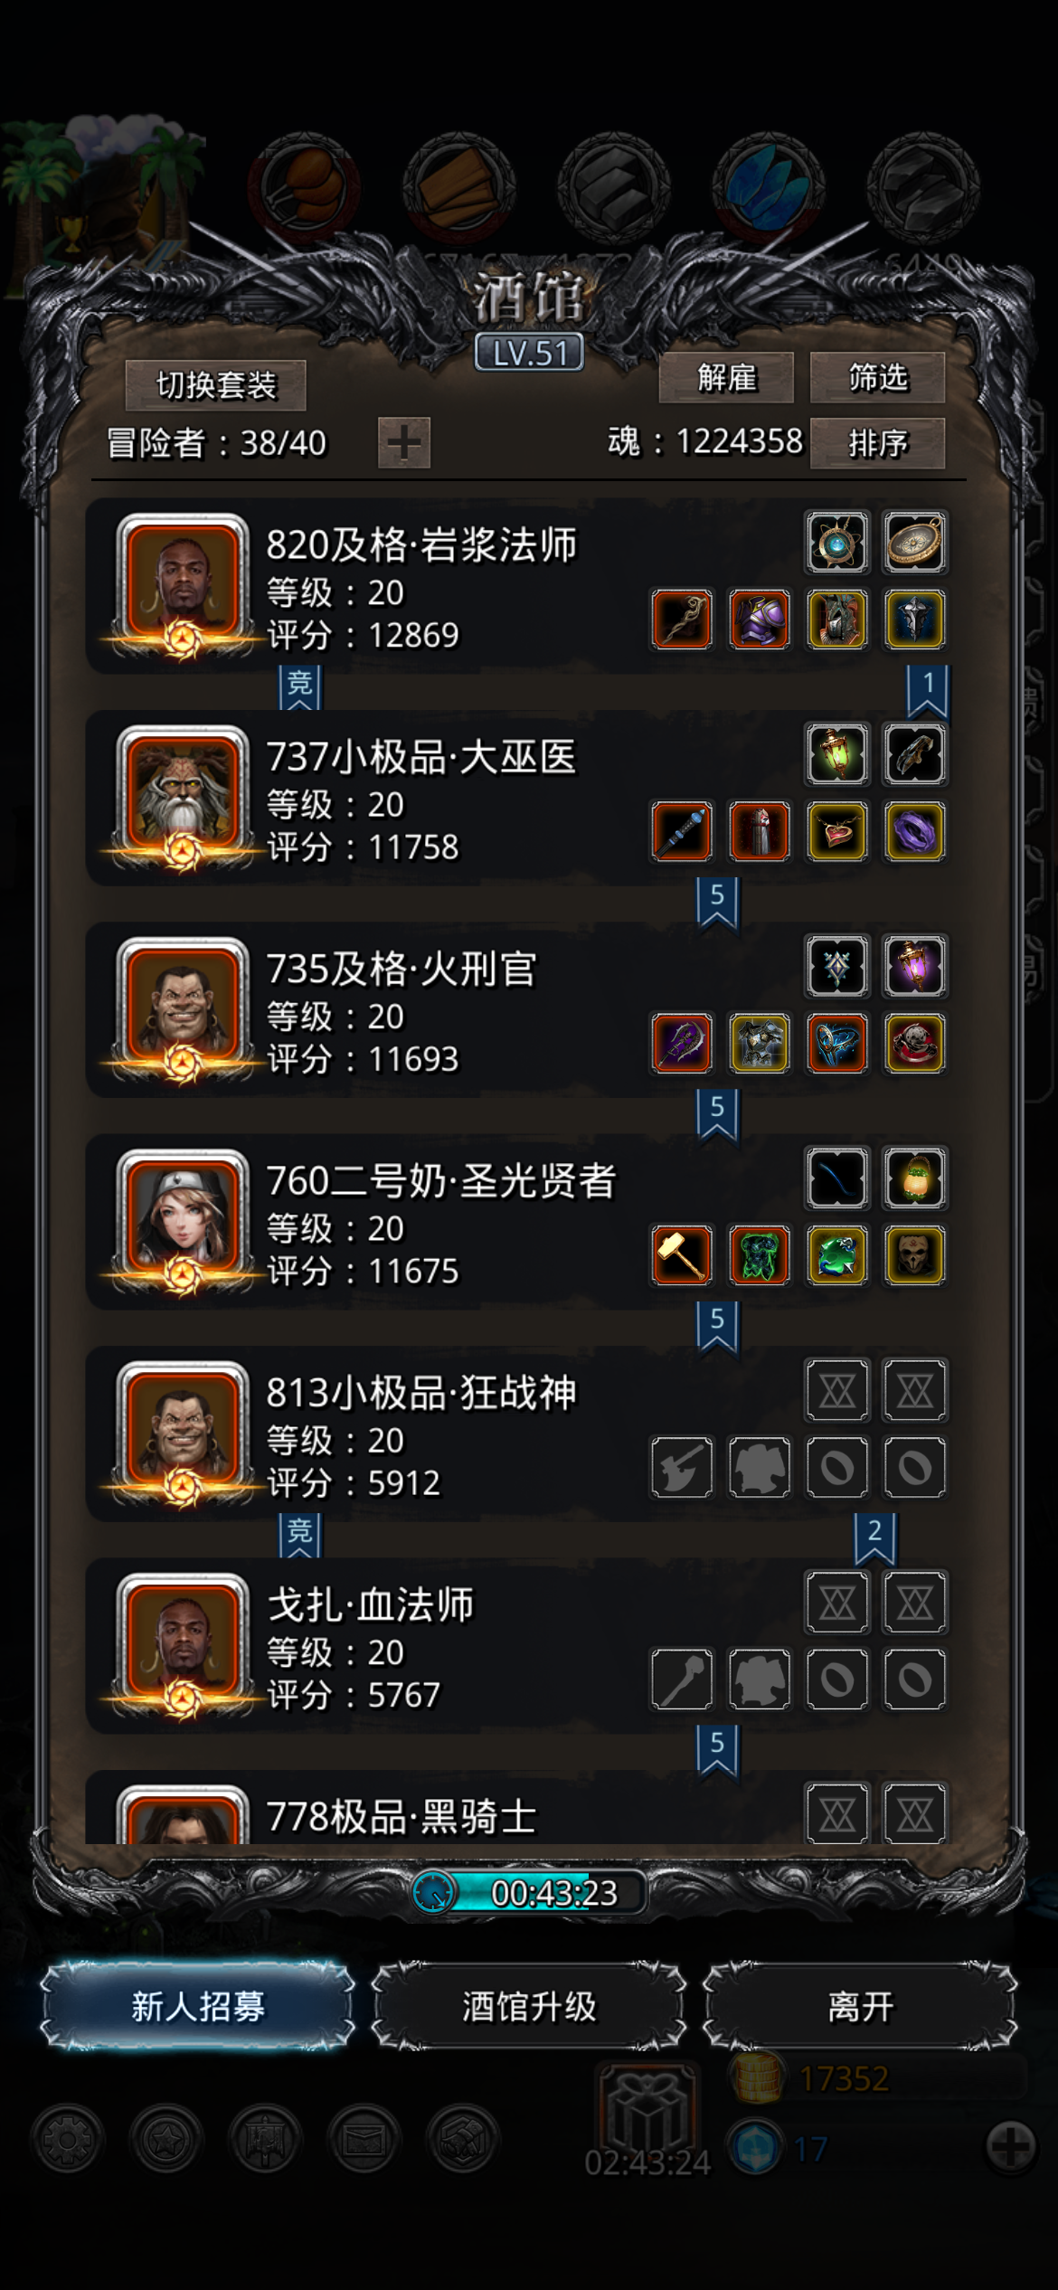1058x2290 pixels.
Task: Open staff weapon slot of 岩浆法师
Action: pos(682,620)
